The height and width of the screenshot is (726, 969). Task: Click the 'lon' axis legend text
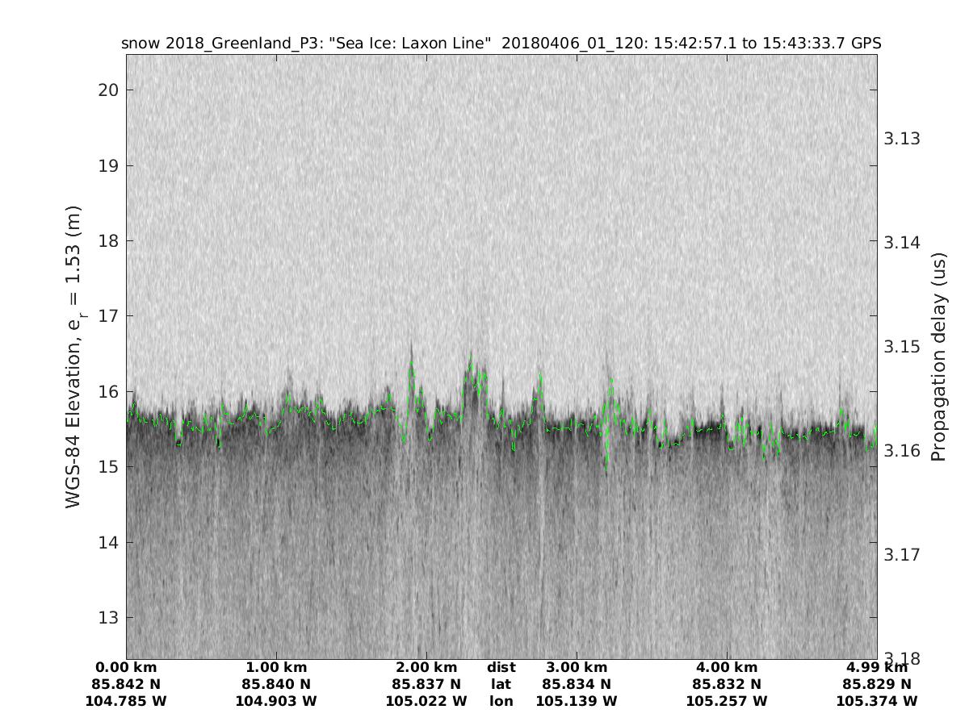[501, 701]
